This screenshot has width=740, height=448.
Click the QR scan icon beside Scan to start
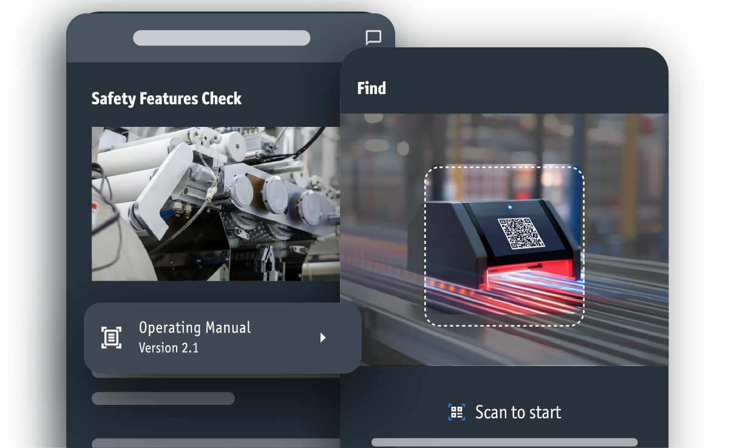coord(457,412)
